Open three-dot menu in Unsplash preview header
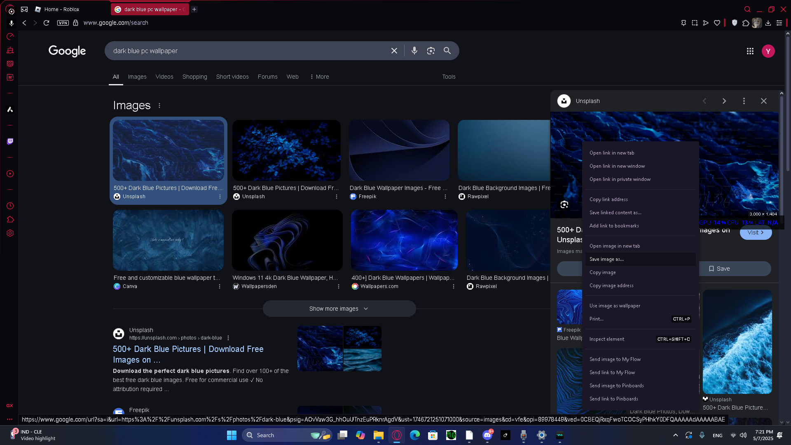The image size is (791, 445). pos(744,101)
